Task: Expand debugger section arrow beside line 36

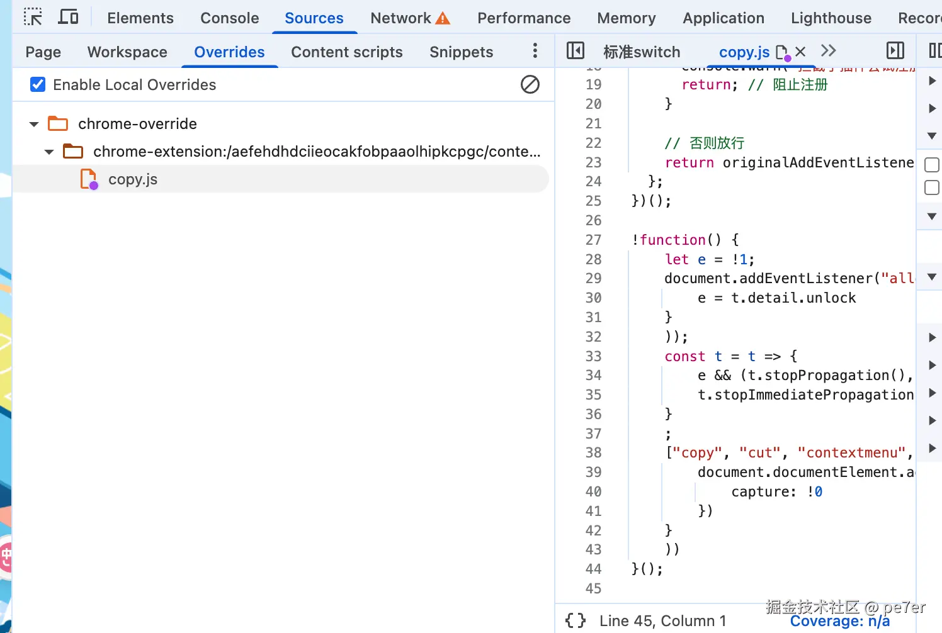Action: (932, 420)
